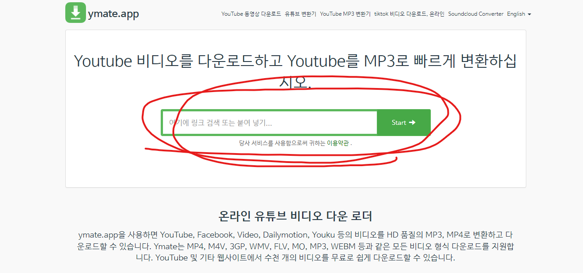583x273 pixels.
Task: Click the paragraph starting with ymate.app을 사용하면
Action: point(295,247)
